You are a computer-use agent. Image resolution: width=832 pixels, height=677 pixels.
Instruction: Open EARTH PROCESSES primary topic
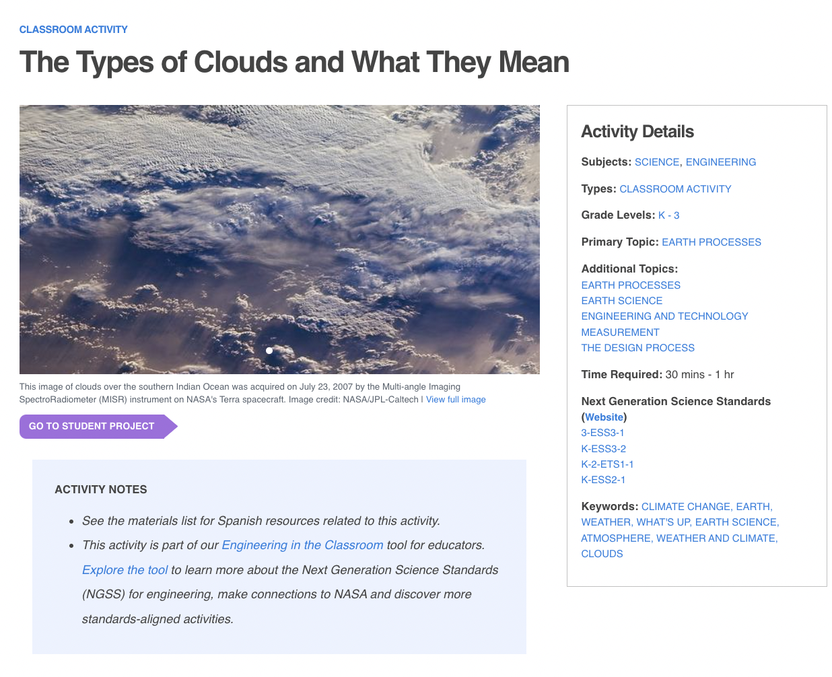tap(712, 242)
